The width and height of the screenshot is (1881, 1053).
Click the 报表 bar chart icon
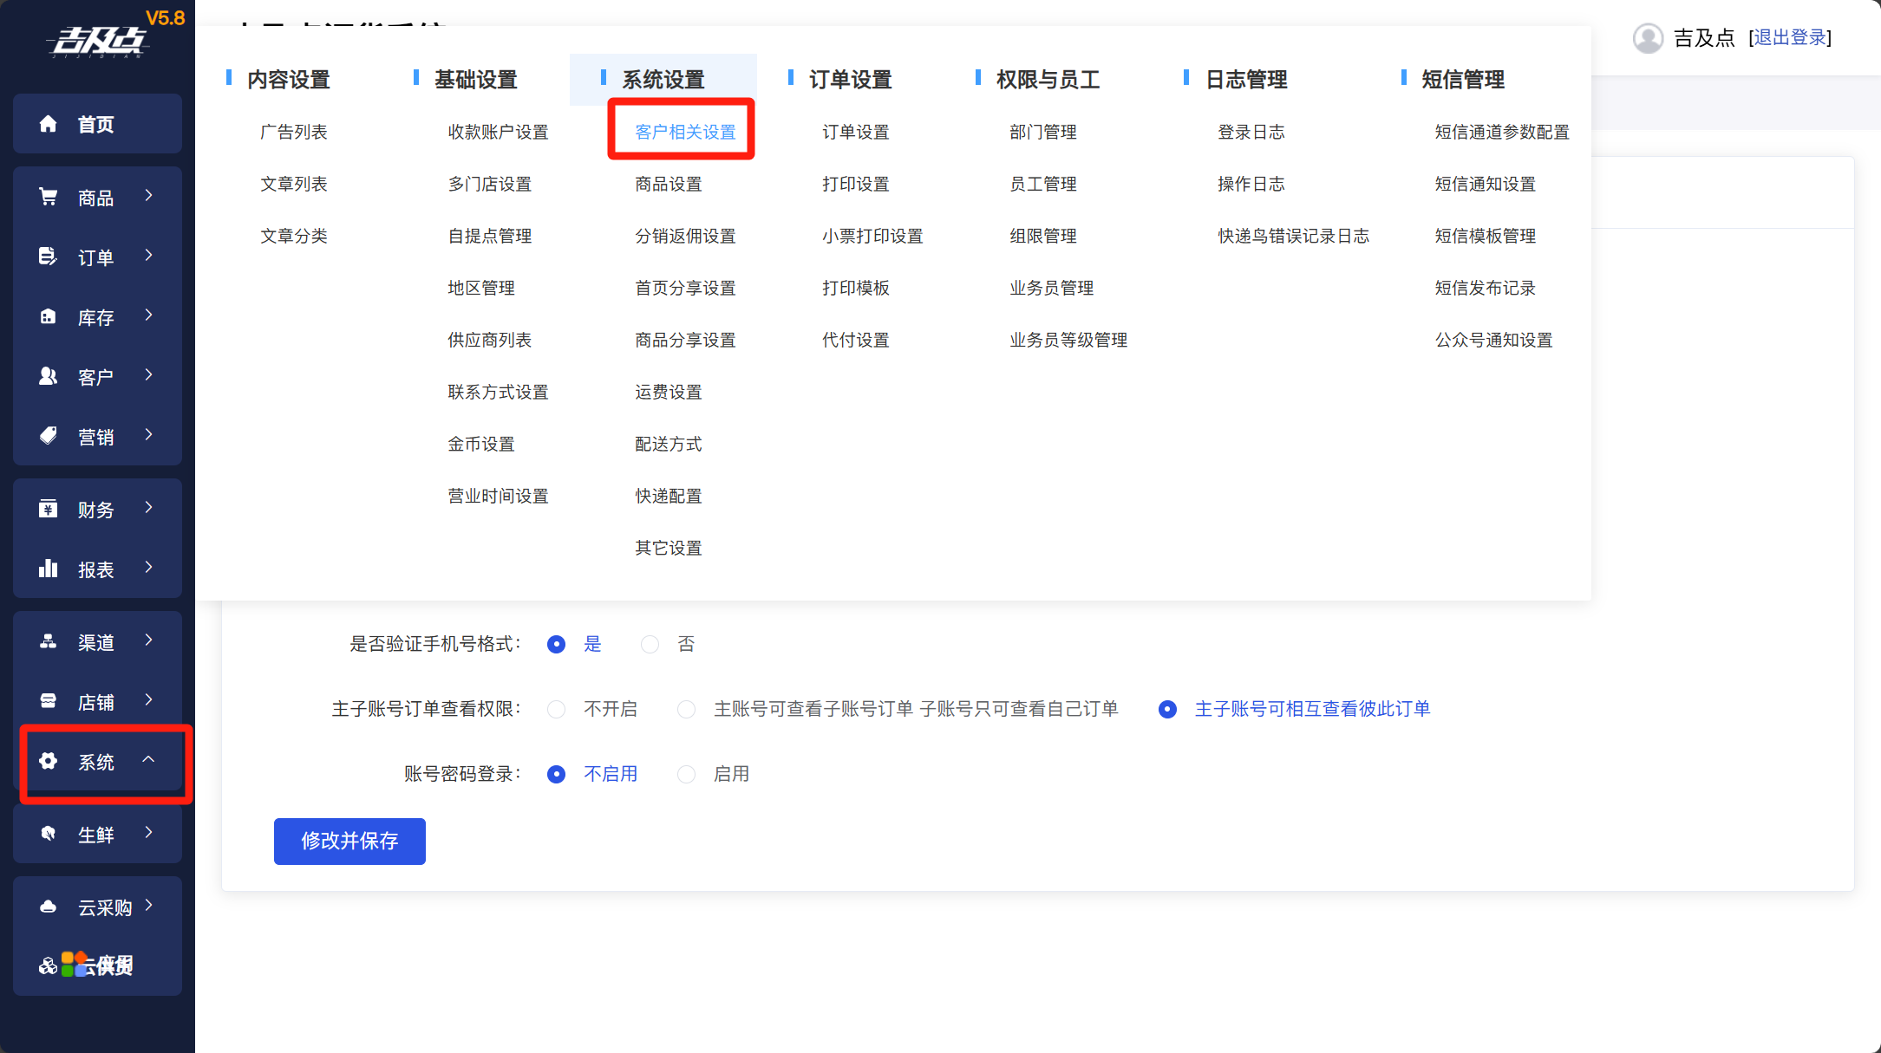pos(49,569)
